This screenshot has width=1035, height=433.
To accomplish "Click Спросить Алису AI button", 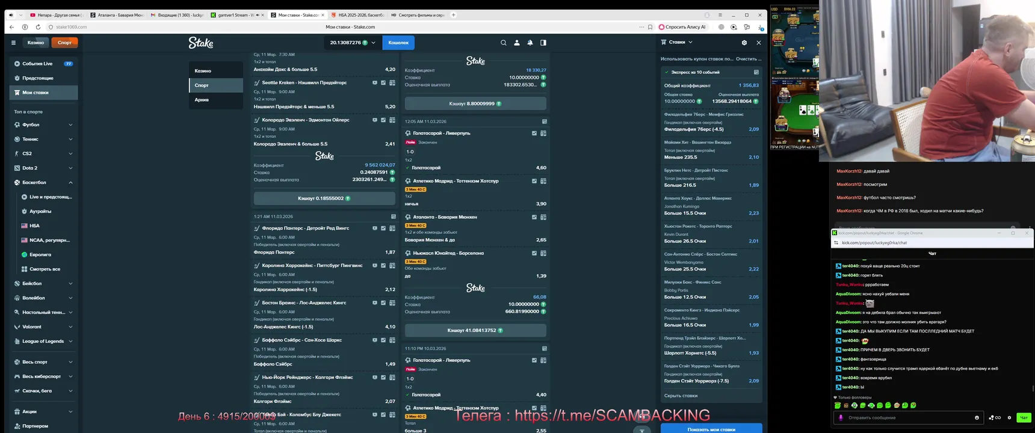I will click(682, 27).
